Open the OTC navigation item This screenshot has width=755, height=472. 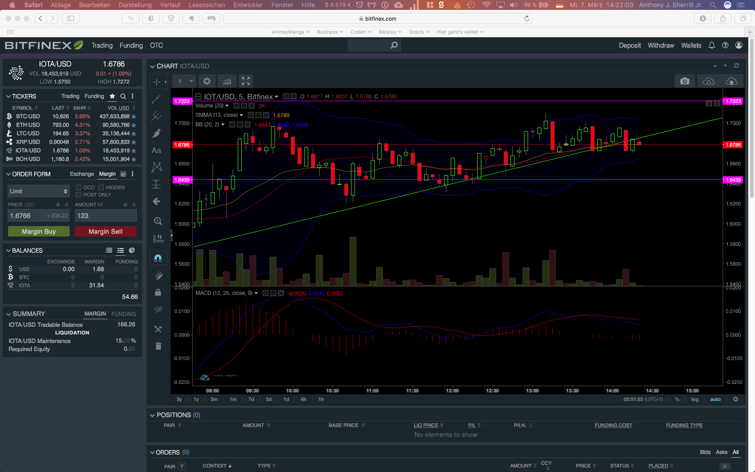156,45
